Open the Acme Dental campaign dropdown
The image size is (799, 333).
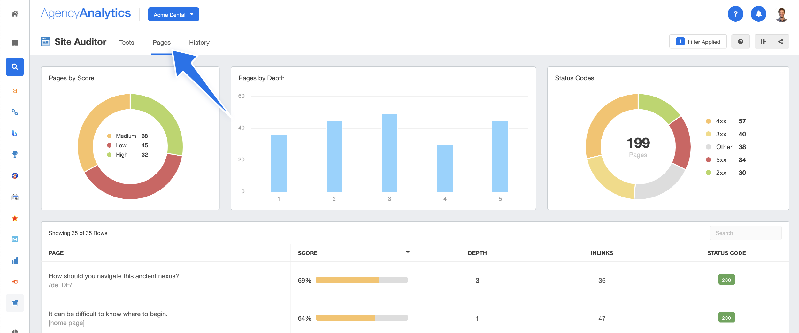(173, 14)
